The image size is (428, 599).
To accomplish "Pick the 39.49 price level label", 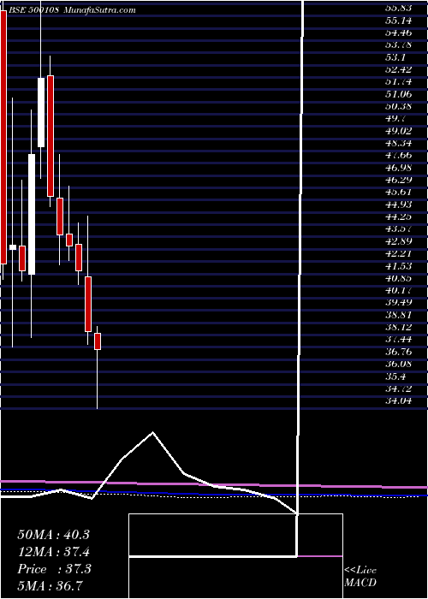I will [x=397, y=302].
